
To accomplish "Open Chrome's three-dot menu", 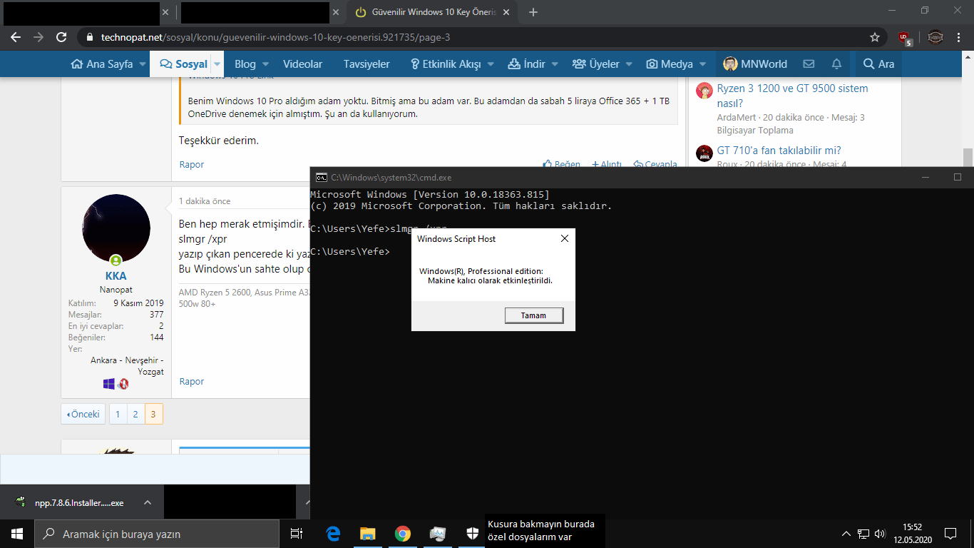I will [959, 37].
